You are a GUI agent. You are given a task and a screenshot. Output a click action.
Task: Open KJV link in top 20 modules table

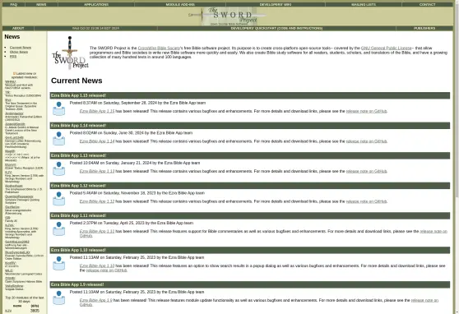click(8, 311)
